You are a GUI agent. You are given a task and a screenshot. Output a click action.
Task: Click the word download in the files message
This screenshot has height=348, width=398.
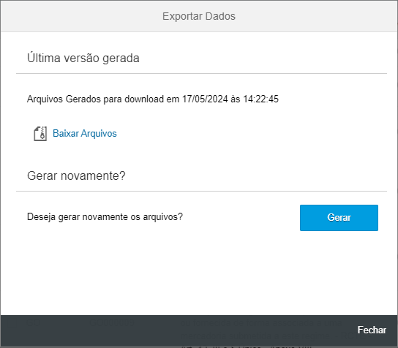tap(144, 99)
